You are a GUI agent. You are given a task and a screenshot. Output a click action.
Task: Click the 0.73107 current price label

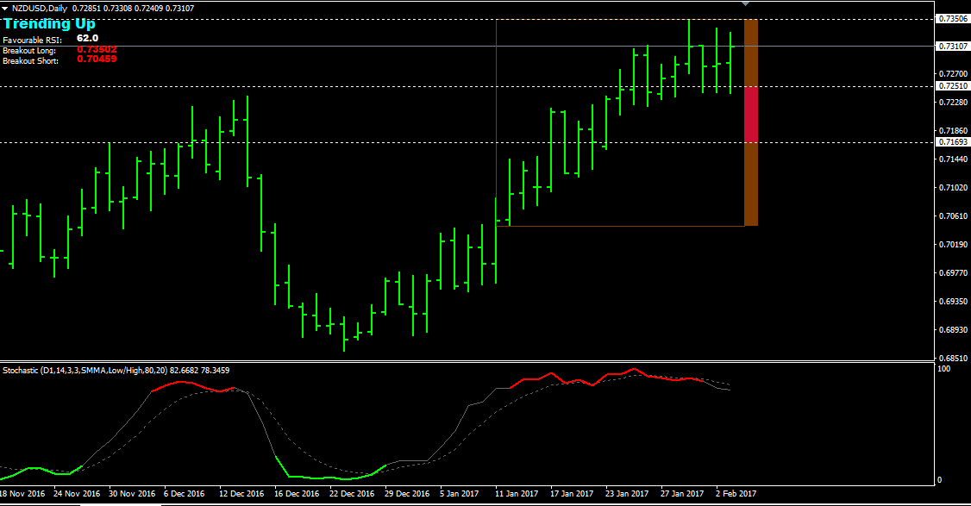tap(953, 47)
